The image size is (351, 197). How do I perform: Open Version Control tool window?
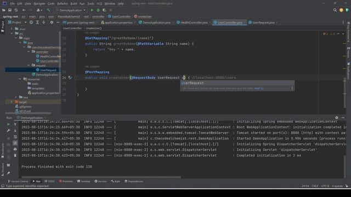[18, 181]
